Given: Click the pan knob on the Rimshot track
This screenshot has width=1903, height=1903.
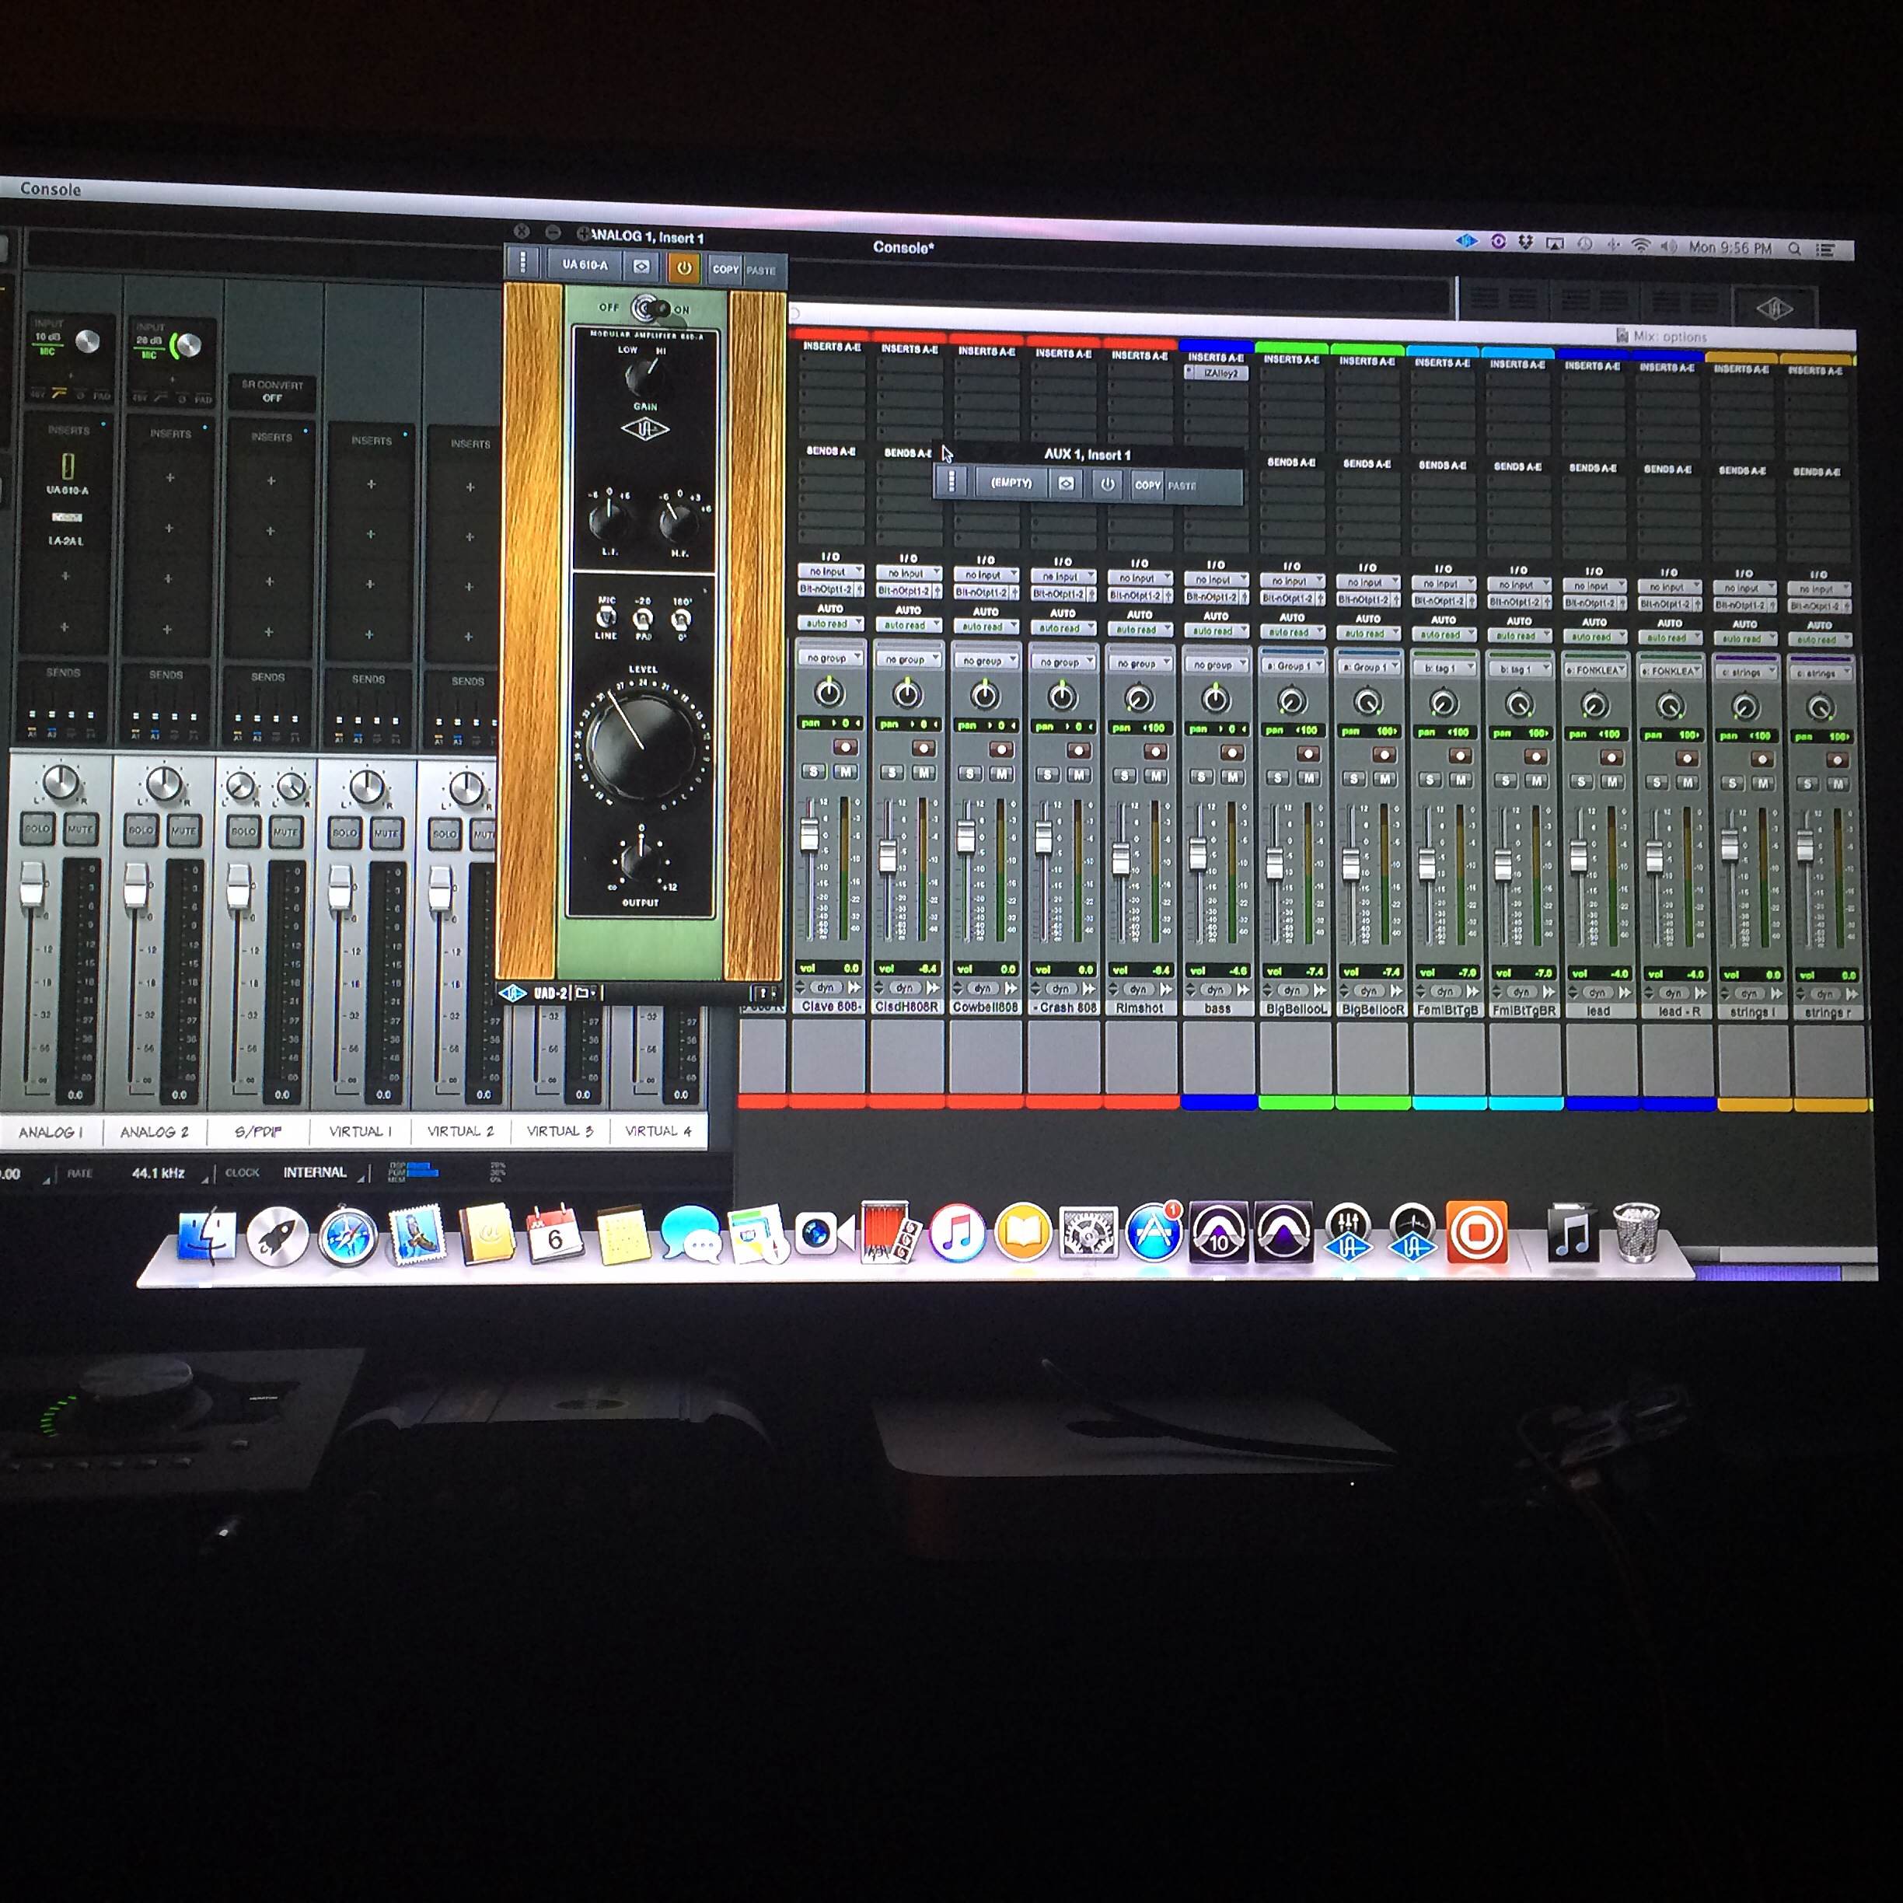Looking at the screenshot, I should tap(1139, 697).
